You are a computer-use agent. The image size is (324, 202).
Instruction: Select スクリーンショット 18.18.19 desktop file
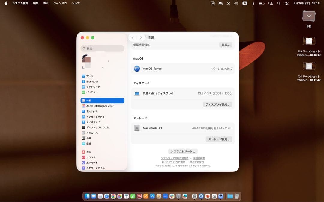309,41
